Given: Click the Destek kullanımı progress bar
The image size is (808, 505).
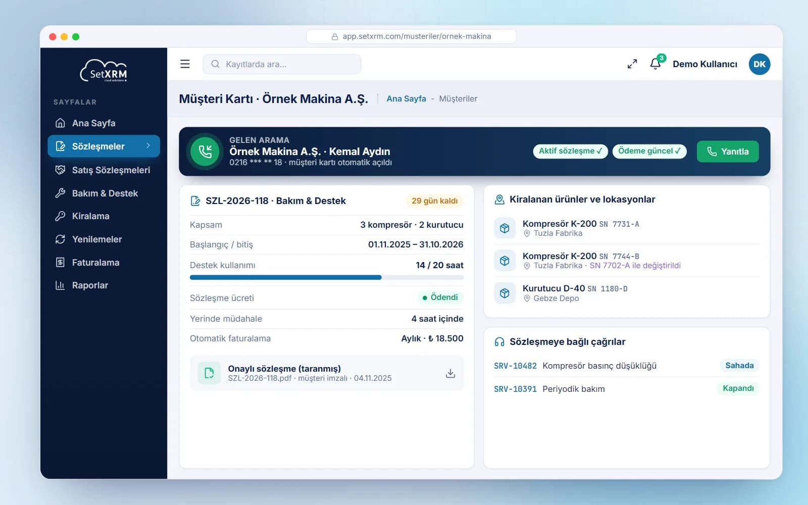Looking at the screenshot, I should click(x=326, y=277).
